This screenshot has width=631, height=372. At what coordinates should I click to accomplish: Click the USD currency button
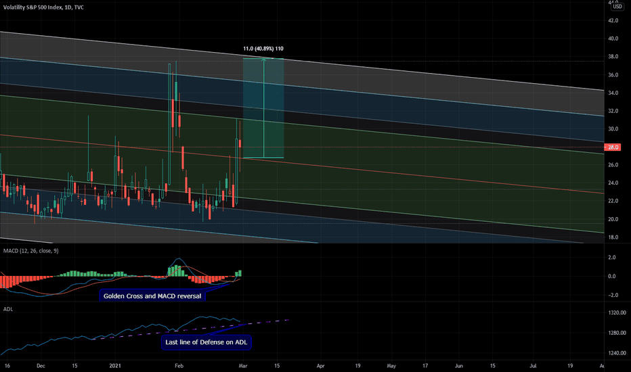(x=617, y=7)
